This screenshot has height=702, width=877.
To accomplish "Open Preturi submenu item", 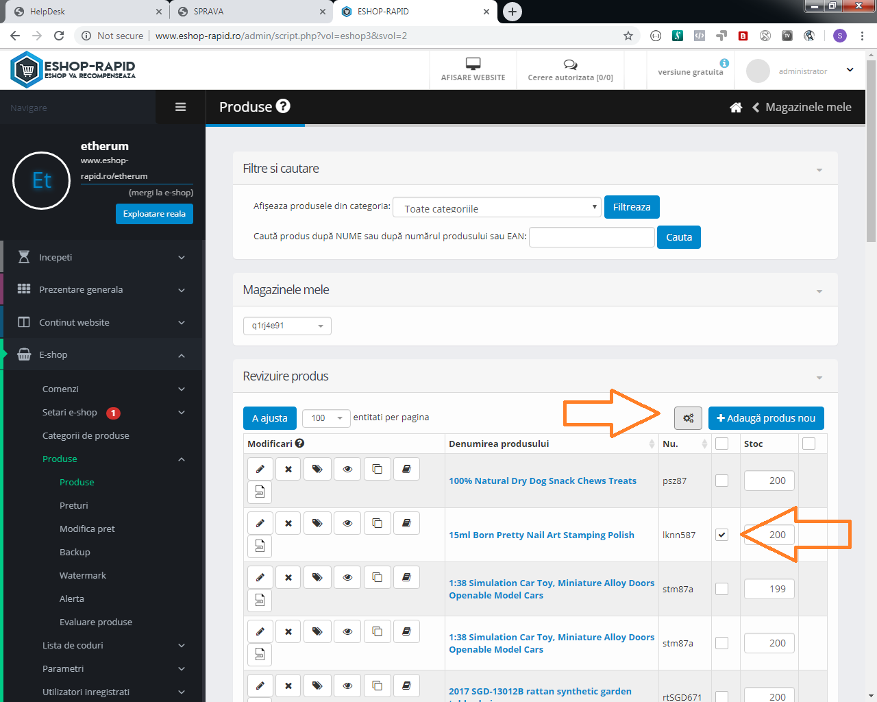I will (x=74, y=505).
